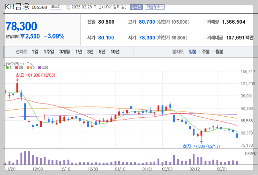This screenshot has width=258, height=175.
Task: Click the stock code 105560
Action: [39, 7]
